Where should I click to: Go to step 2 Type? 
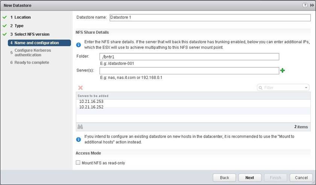click(19, 26)
